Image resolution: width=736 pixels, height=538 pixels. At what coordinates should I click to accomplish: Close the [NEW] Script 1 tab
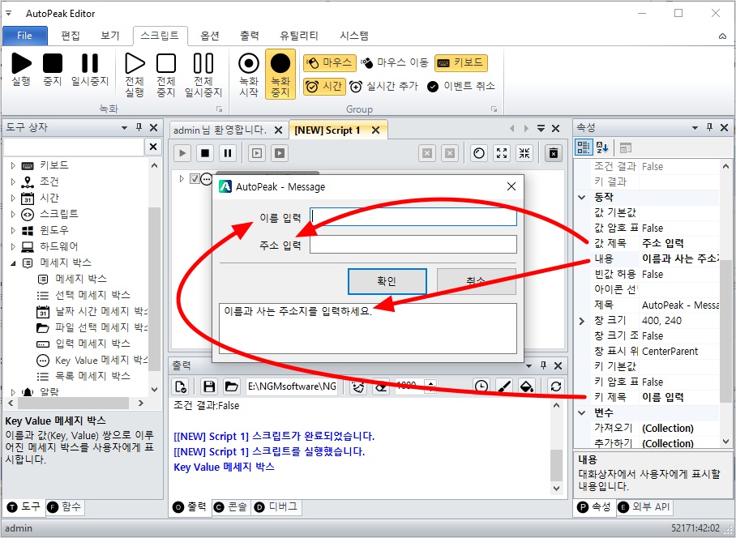pyautogui.click(x=375, y=130)
